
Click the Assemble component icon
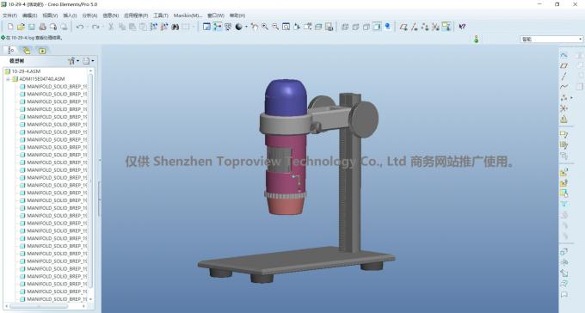click(x=563, y=172)
